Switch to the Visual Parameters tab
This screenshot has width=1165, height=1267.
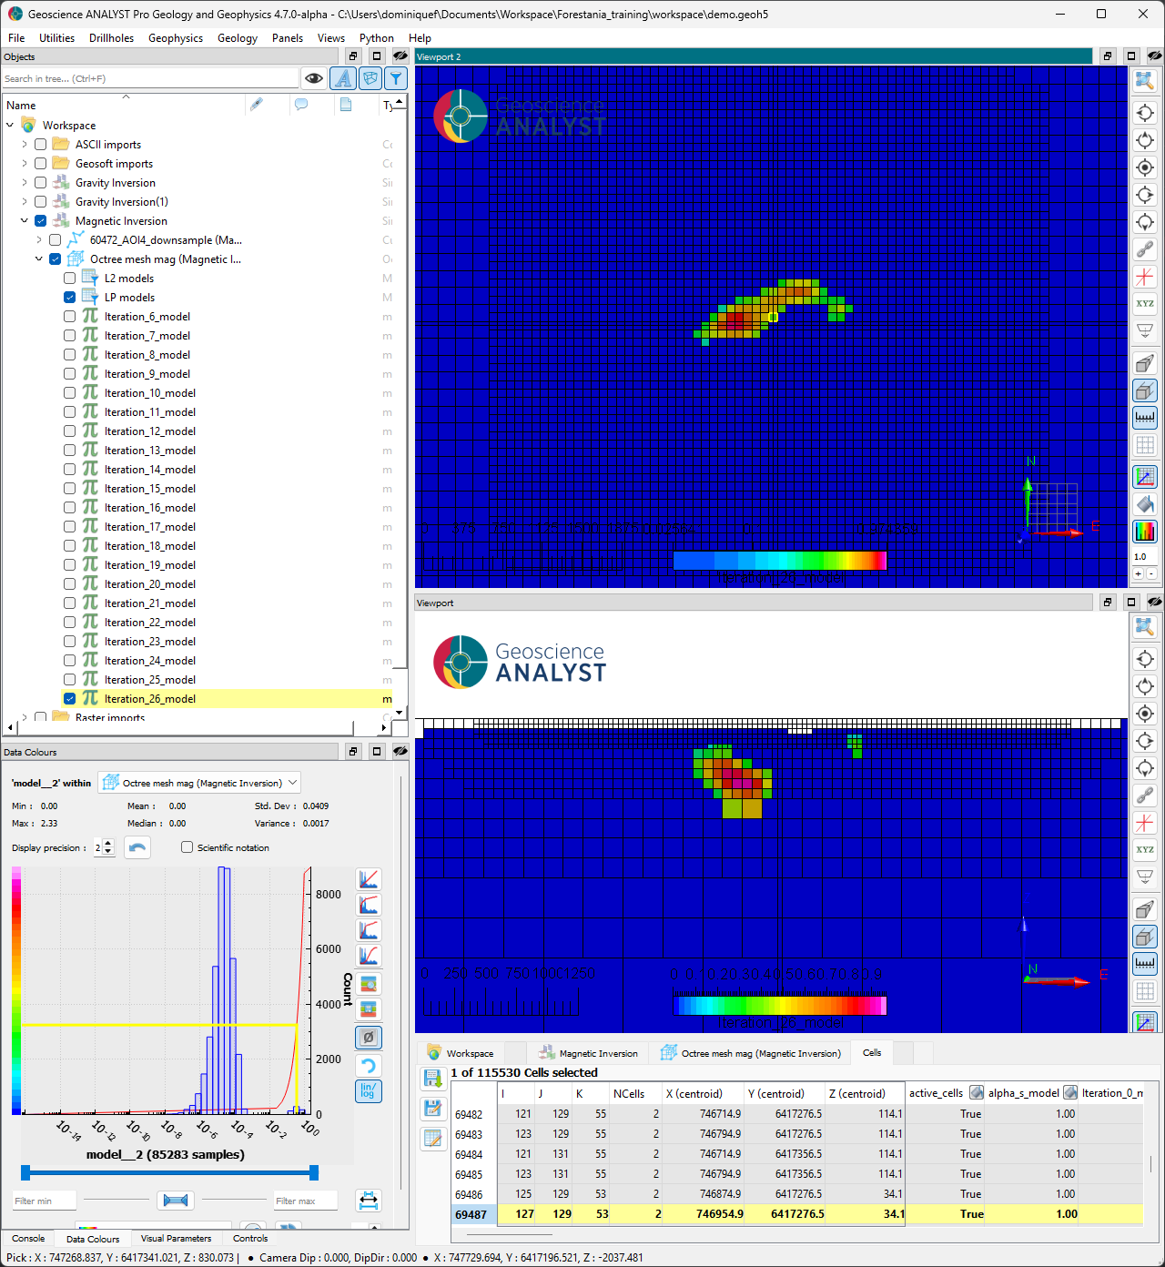pos(176,1239)
